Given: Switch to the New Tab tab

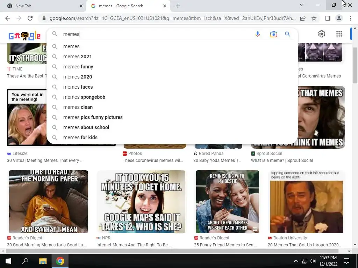Looking at the screenshot, I should pos(43,6).
